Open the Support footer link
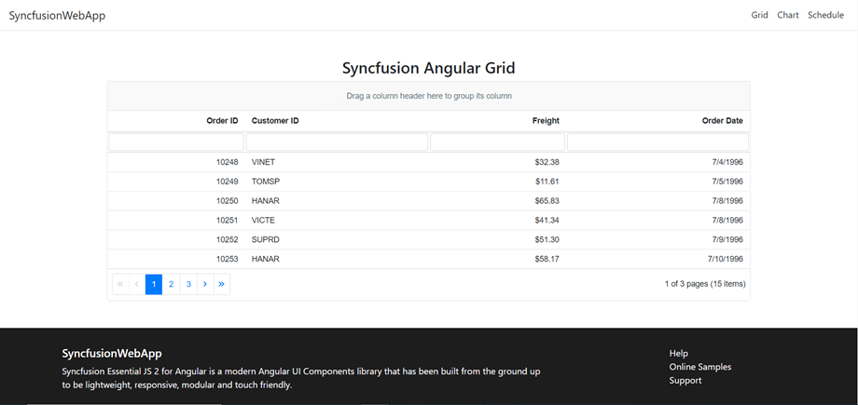 point(685,381)
